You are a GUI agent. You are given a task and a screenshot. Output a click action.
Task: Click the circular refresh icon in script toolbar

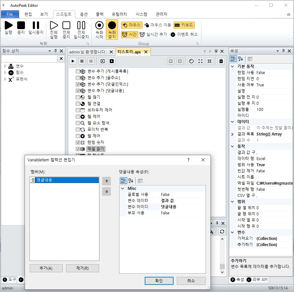click(191, 61)
